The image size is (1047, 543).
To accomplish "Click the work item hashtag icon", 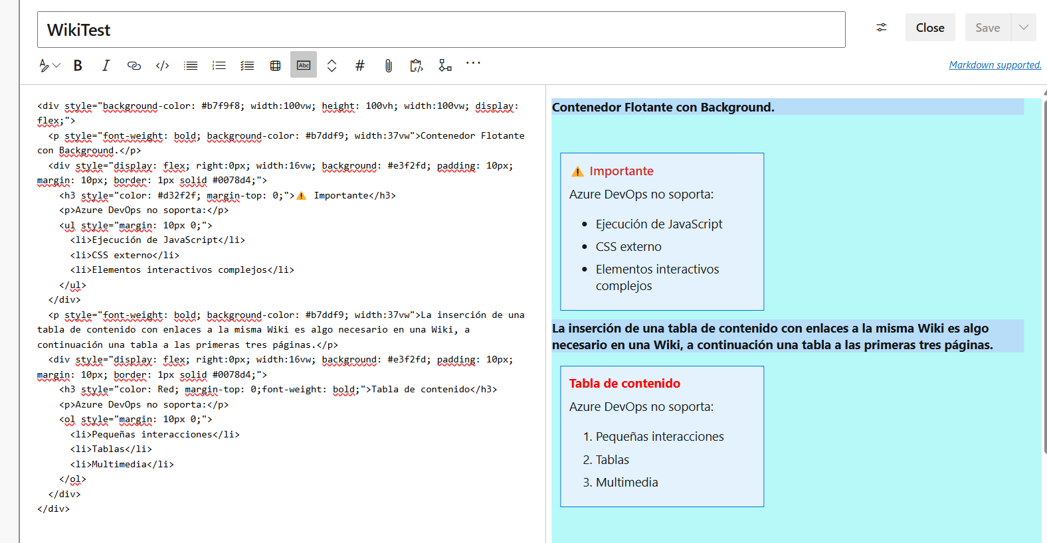I will pyautogui.click(x=360, y=65).
